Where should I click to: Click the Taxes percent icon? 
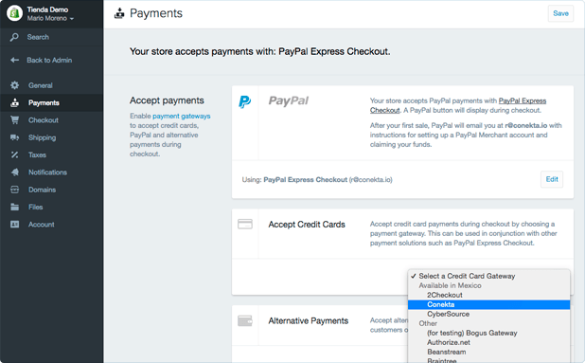14,154
